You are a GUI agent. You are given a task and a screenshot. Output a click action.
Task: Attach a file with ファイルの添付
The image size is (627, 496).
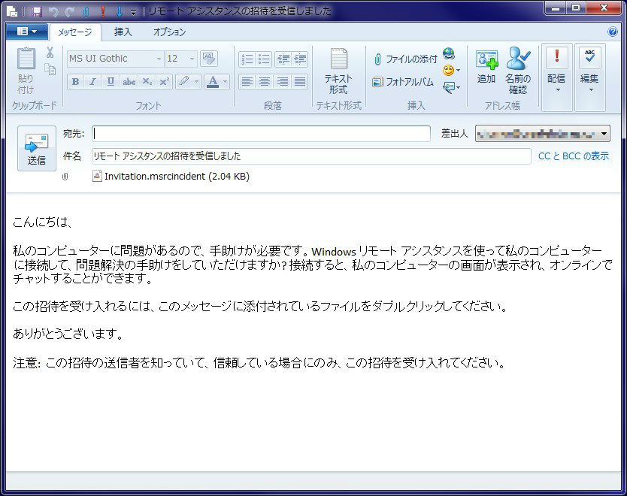coord(404,59)
